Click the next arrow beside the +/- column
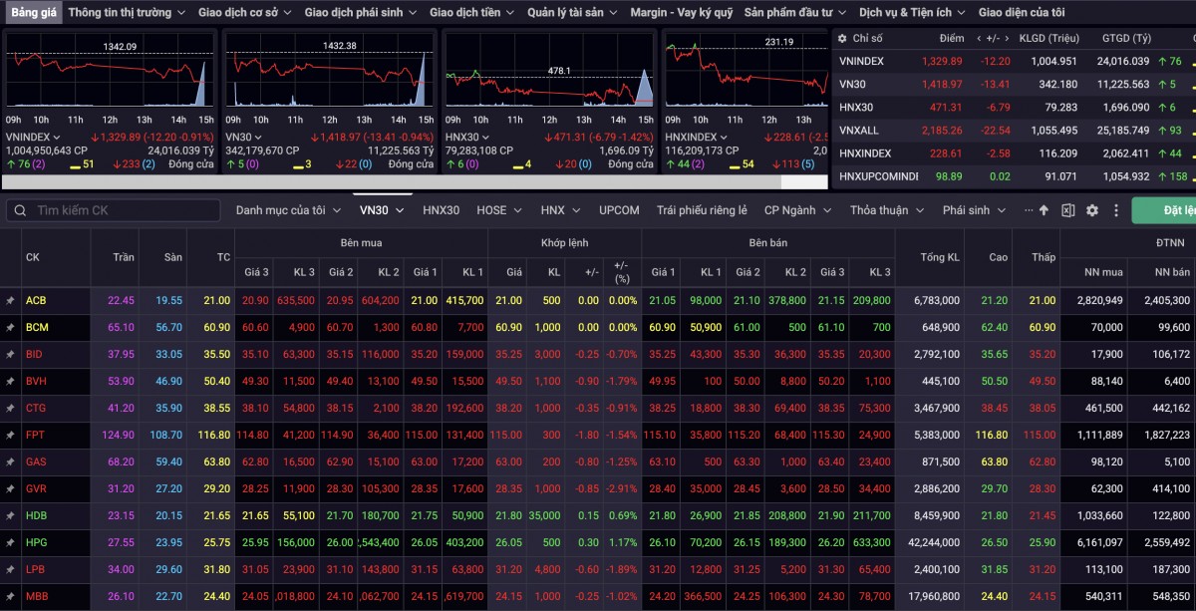 [1006, 38]
